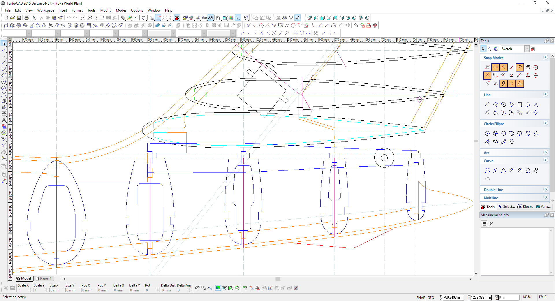Image resolution: width=555 pixels, height=301 pixels.
Task: Open the Modify menu
Action: [x=106, y=10]
